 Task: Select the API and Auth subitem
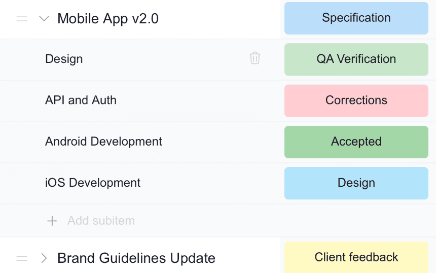point(81,100)
